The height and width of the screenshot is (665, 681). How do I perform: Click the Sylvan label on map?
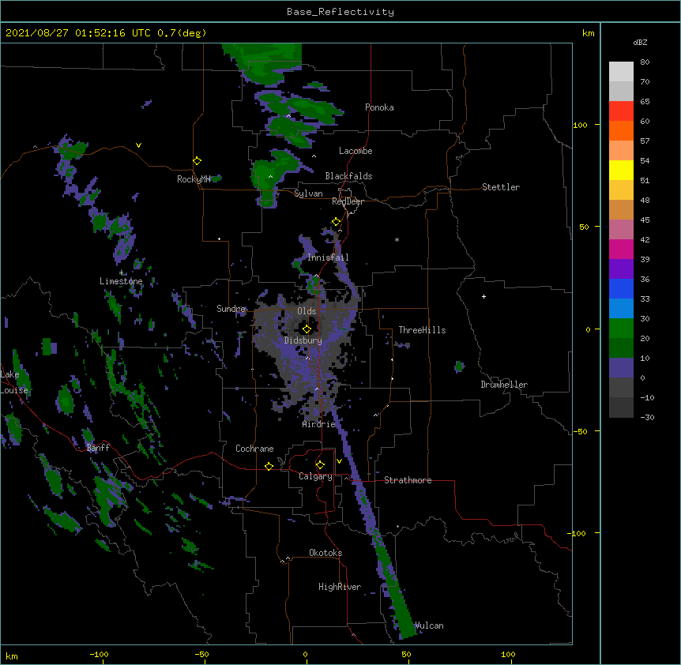pos(308,193)
